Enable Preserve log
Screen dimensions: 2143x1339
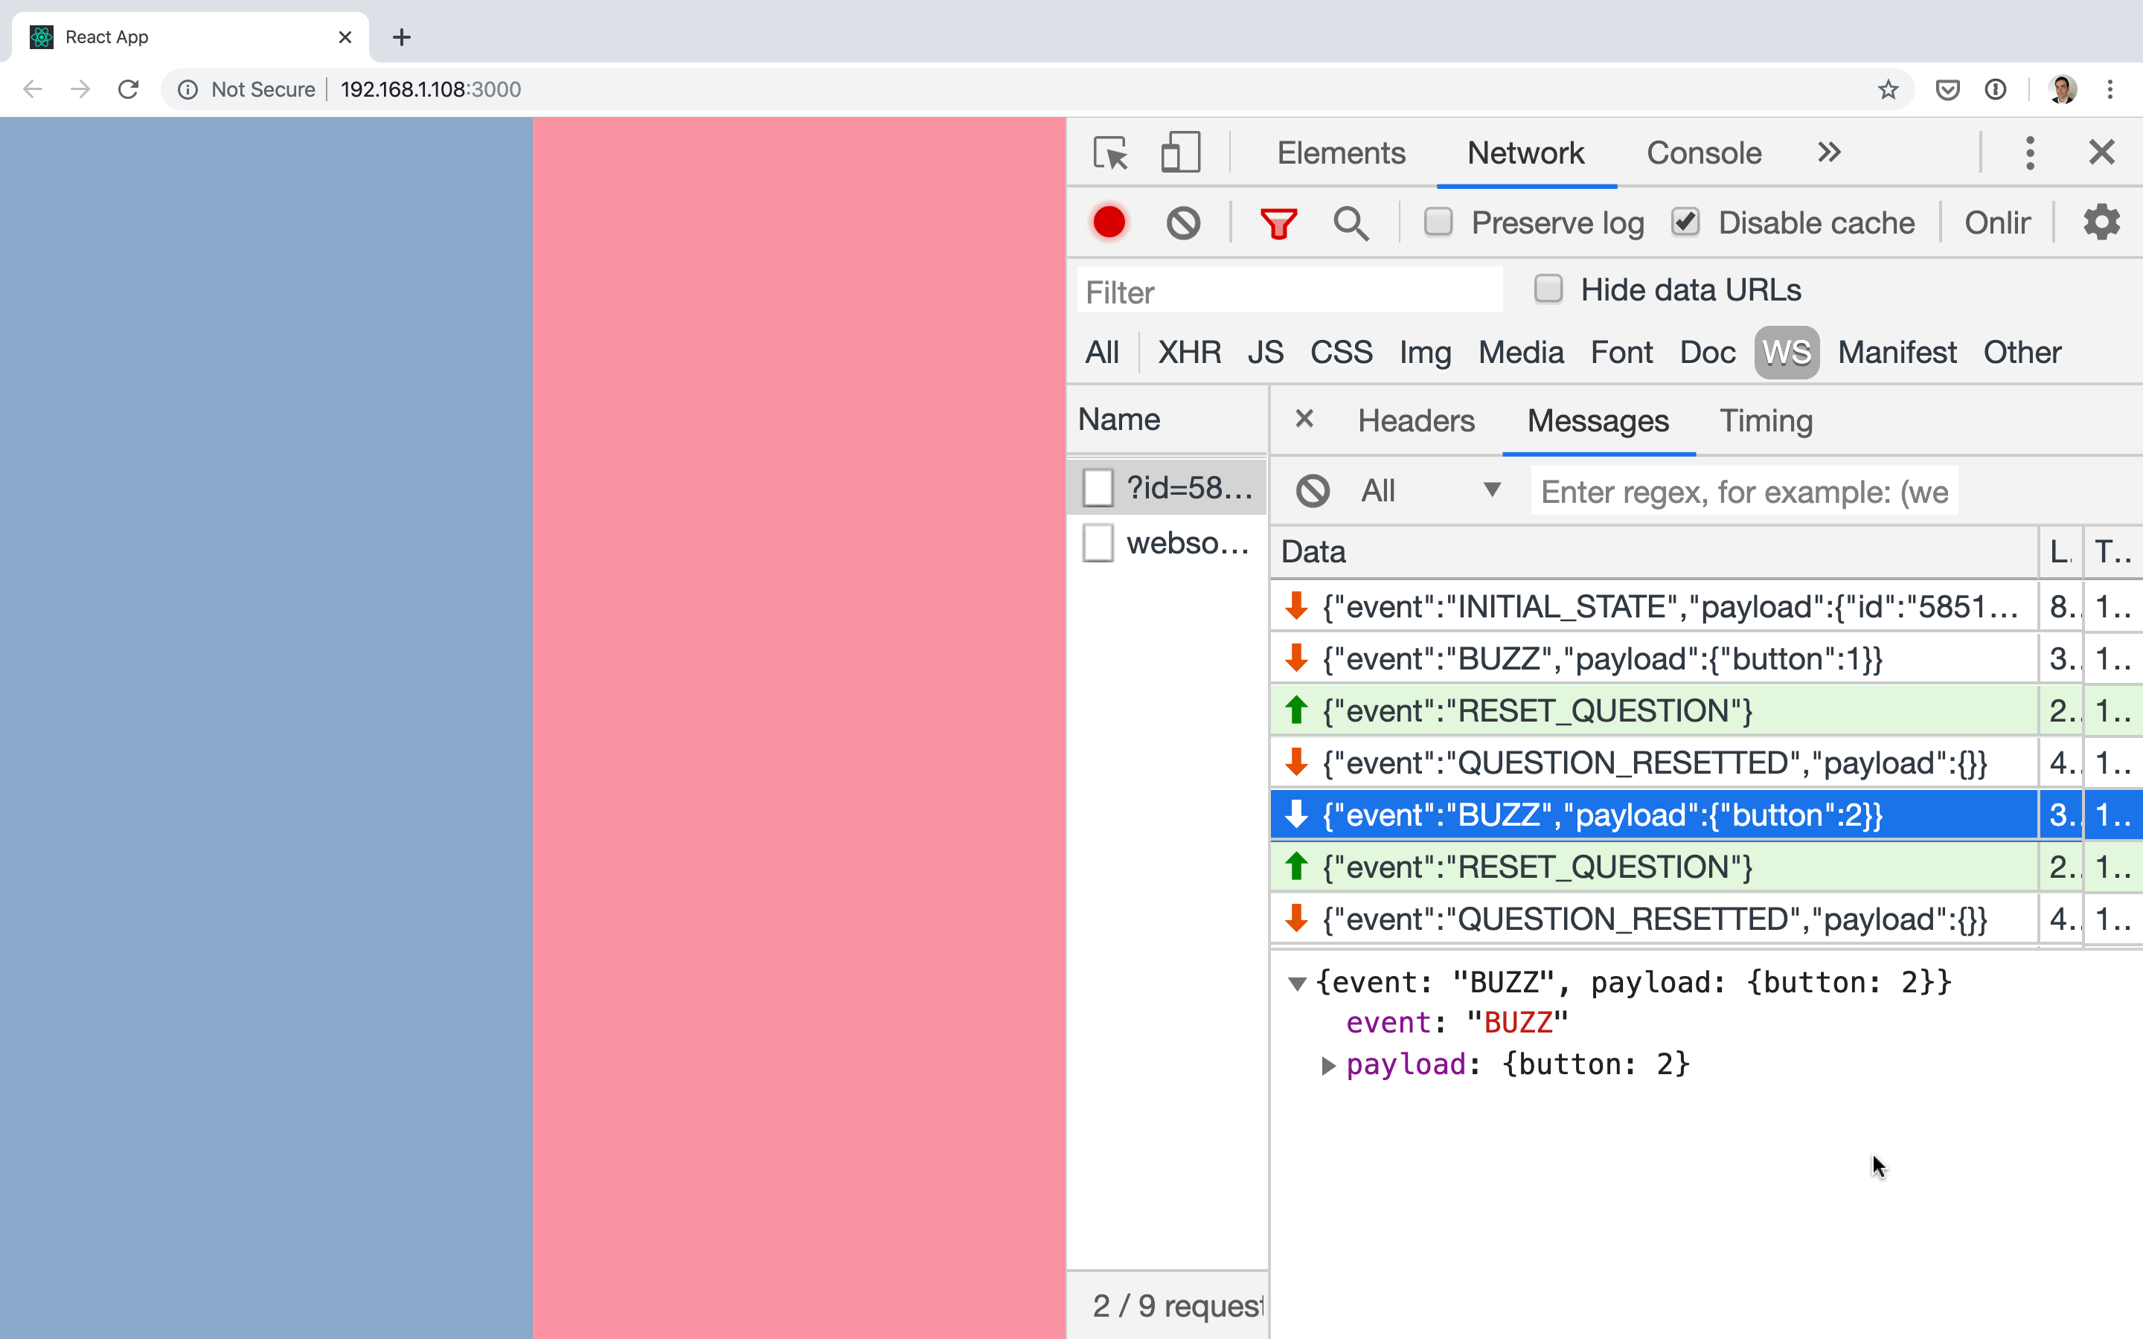click(1438, 222)
